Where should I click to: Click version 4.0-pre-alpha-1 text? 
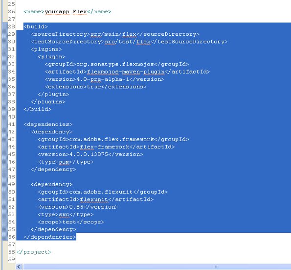(103, 79)
